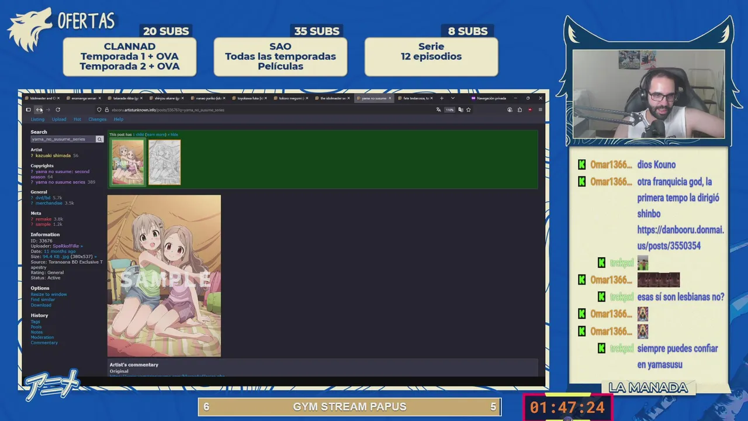Click the '11 months ago' date link

pyautogui.click(x=60, y=251)
